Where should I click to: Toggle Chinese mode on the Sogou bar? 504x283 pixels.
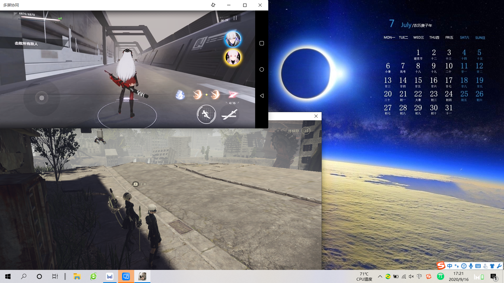[x=450, y=266]
